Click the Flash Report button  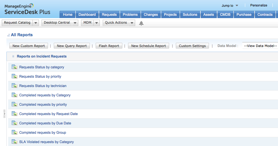(x=109, y=46)
